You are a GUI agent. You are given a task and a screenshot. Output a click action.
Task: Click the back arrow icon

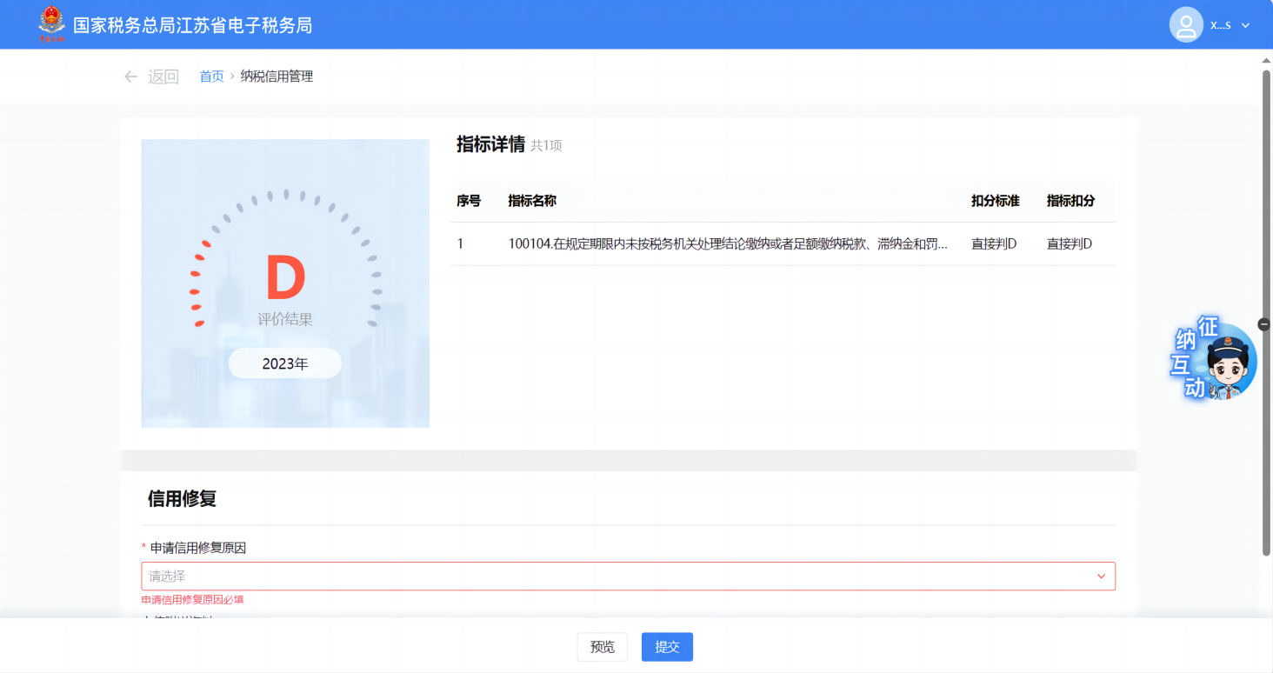click(x=131, y=77)
